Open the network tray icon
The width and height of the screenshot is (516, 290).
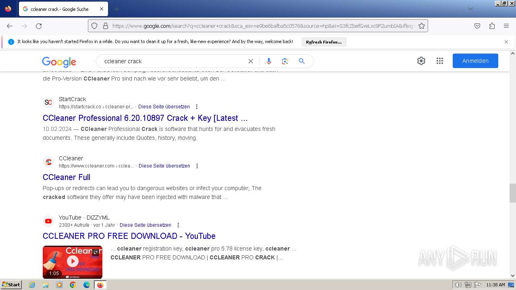pyautogui.click(x=468, y=285)
